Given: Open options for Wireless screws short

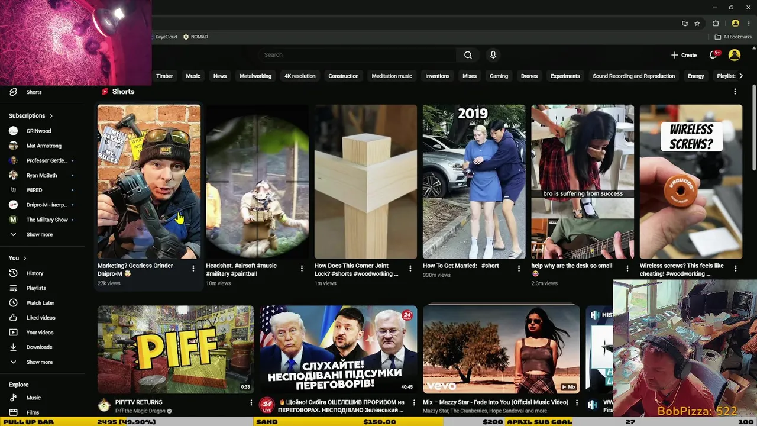Looking at the screenshot, I should click(736, 269).
